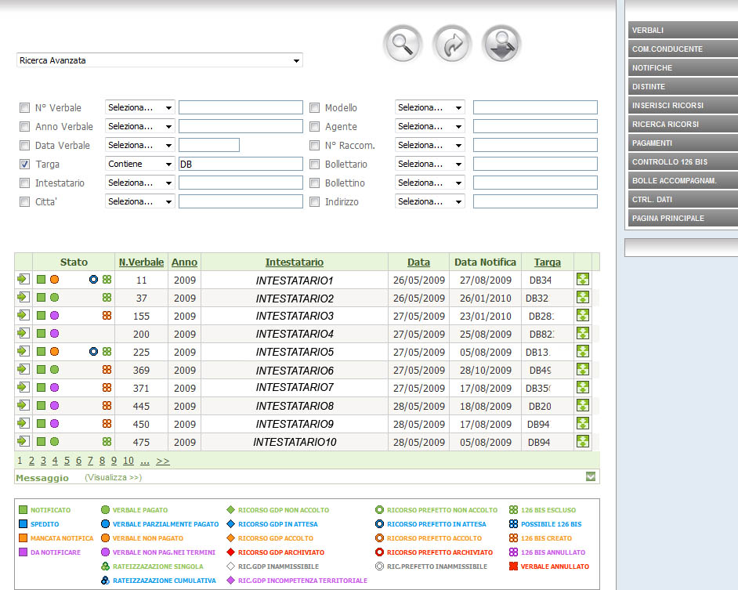The image size is (738, 590).
Task: Tick the Data Verbale filter checkbox
Action: click(x=24, y=146)
